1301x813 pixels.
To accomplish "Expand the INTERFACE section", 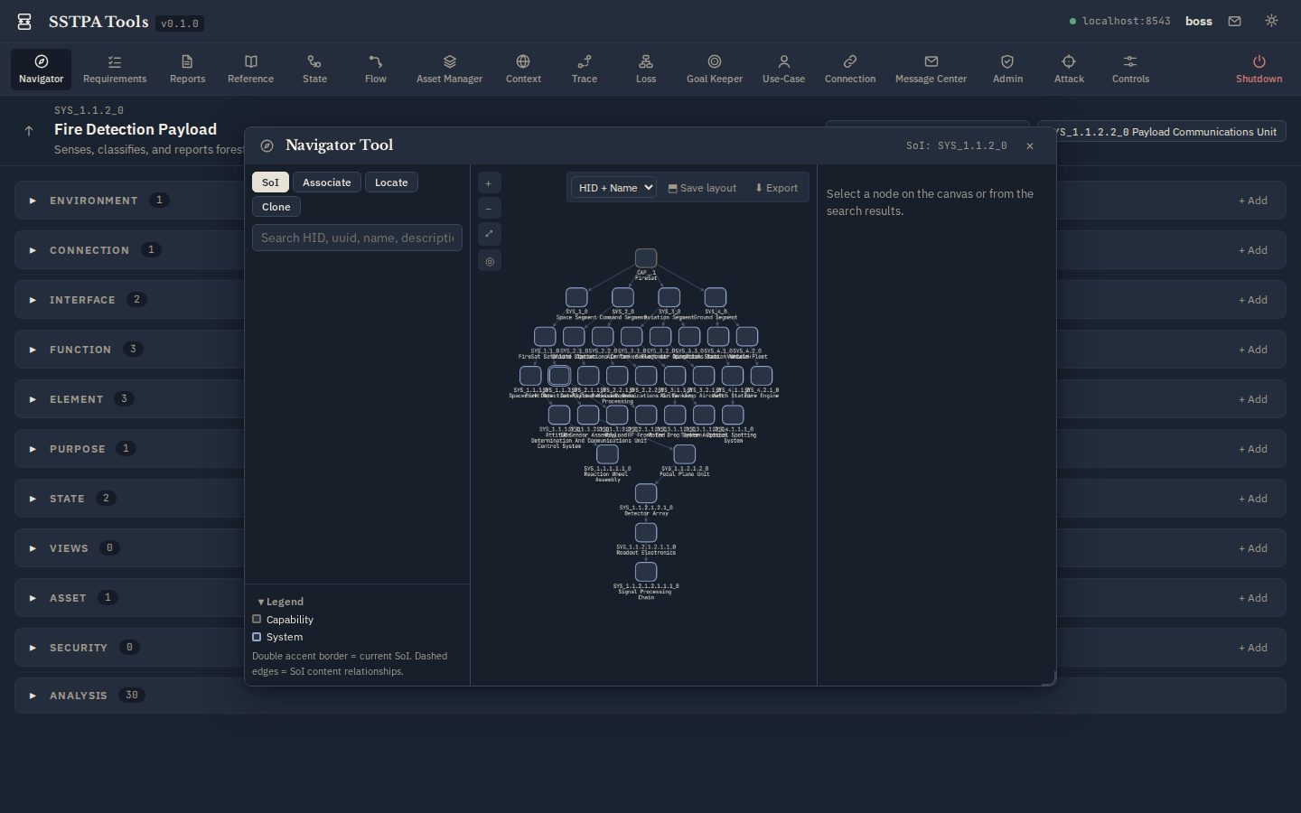I will [33, 300].
